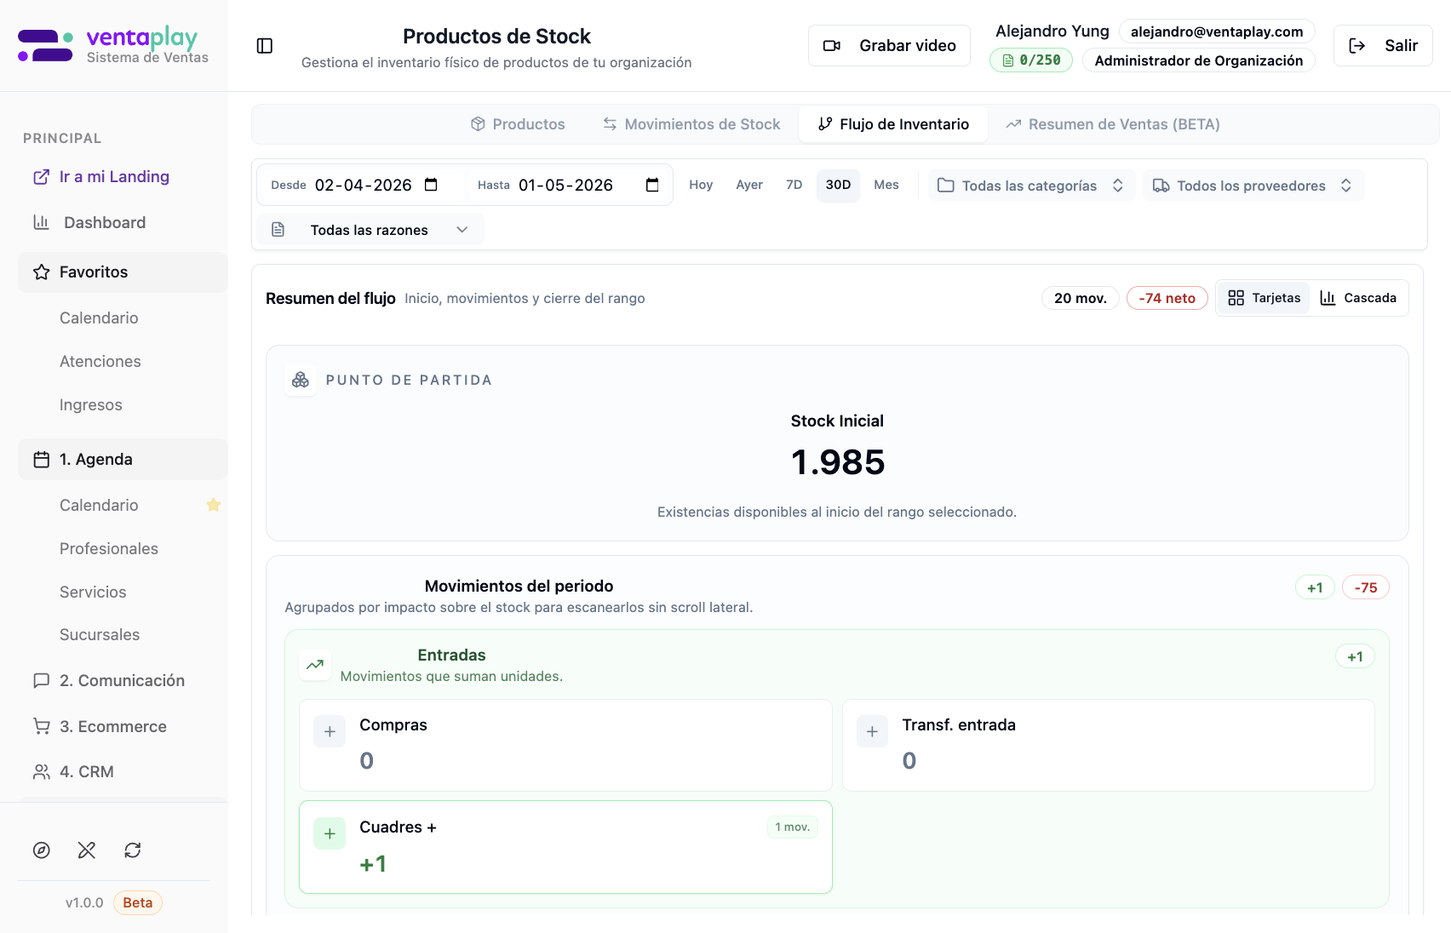Click the red -75 movements badge
This screenshot has width=1451, height=933.
(x=1366, y=587)
